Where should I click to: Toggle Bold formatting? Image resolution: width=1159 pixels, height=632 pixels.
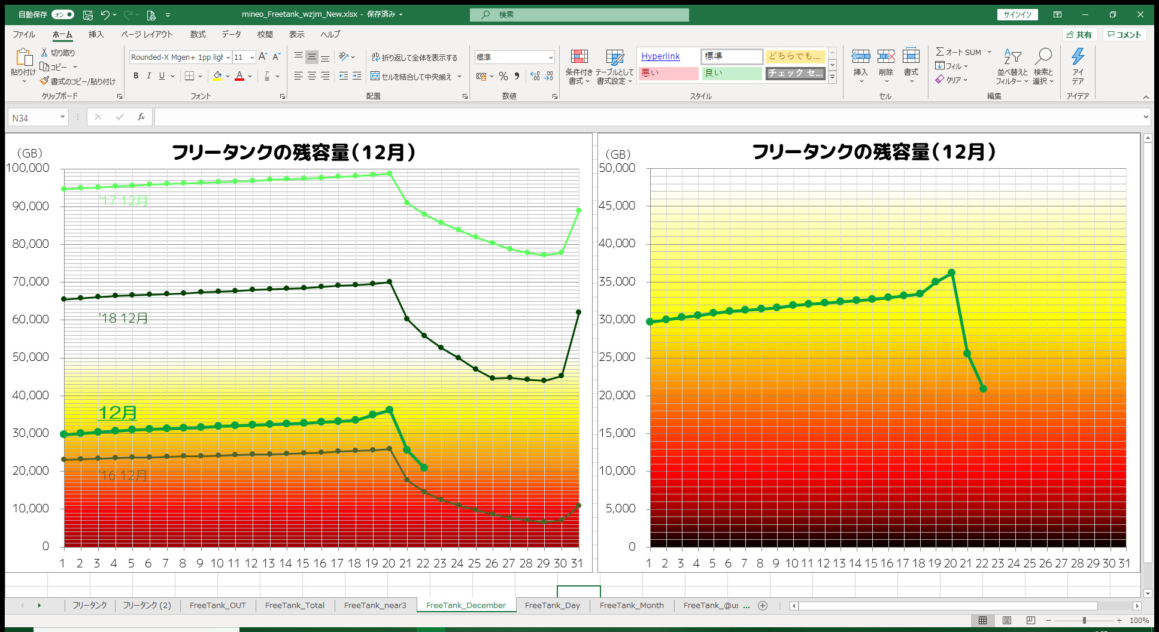coord(136,76)
